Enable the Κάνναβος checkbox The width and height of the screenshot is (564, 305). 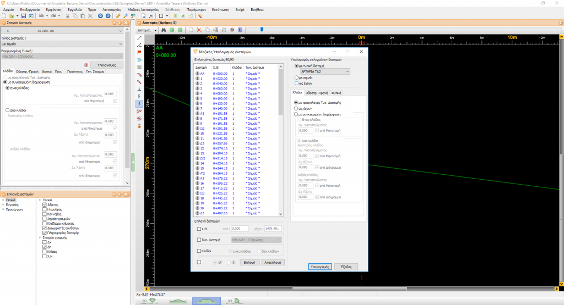[x=45, y=214]
